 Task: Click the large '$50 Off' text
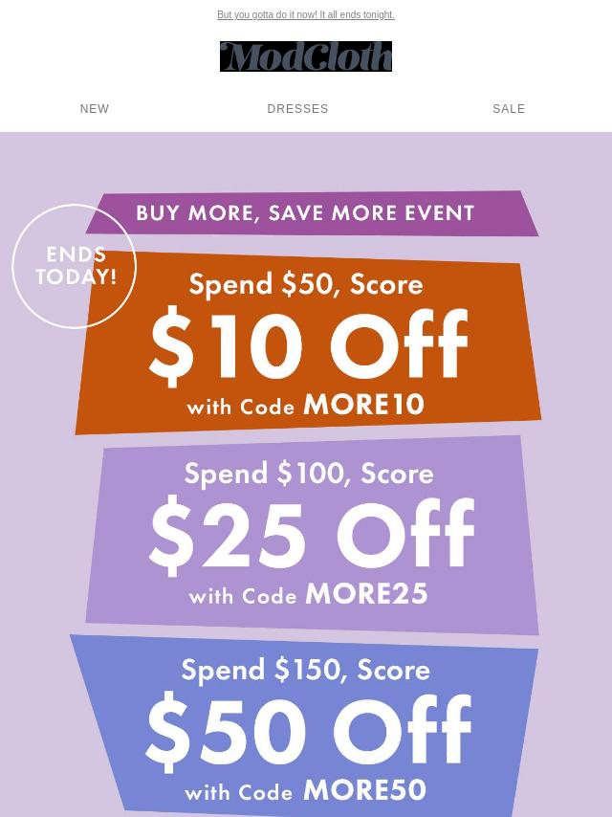pos(308,731)
